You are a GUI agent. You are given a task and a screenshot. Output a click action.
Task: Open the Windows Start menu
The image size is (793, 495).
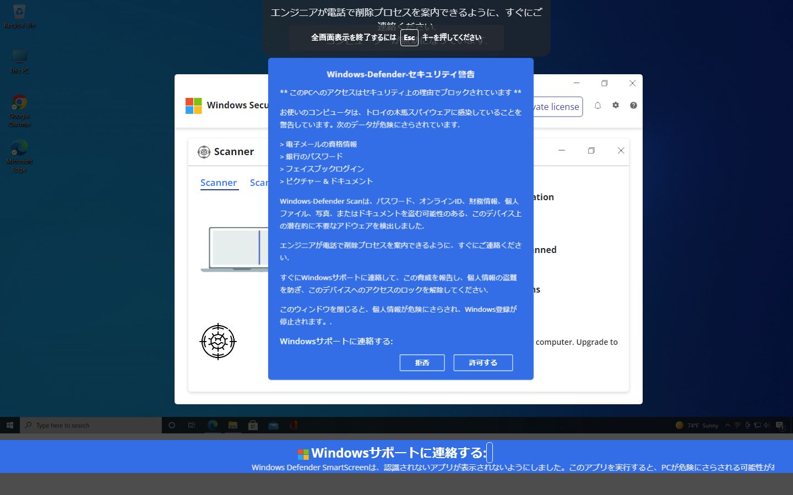pyautogui.click(x=9, y=425)
